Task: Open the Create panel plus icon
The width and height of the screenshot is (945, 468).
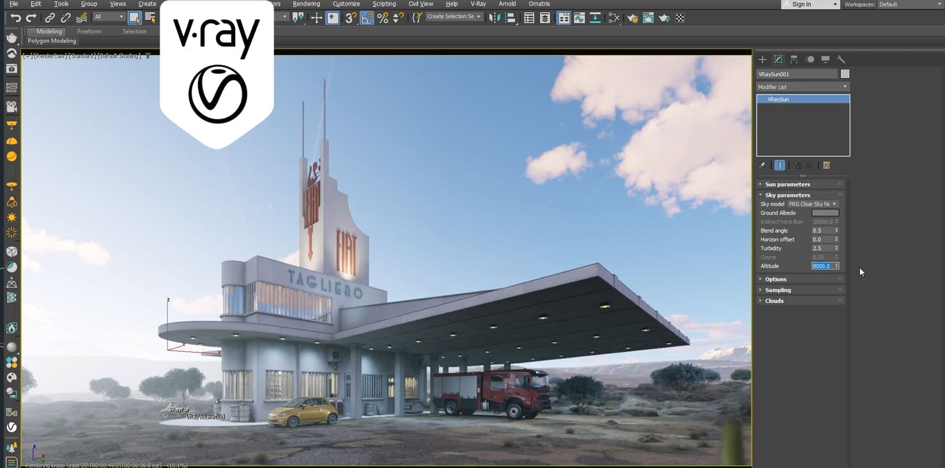Action: click(x=762, y=59)
